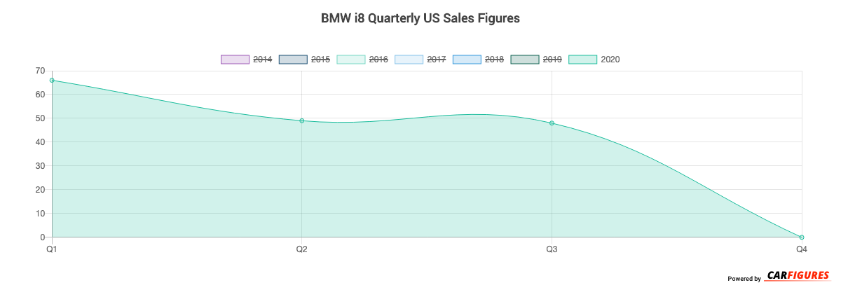Click the 2016 legend color box
This screenshot has height=290, width=841.
pos(351,60)
